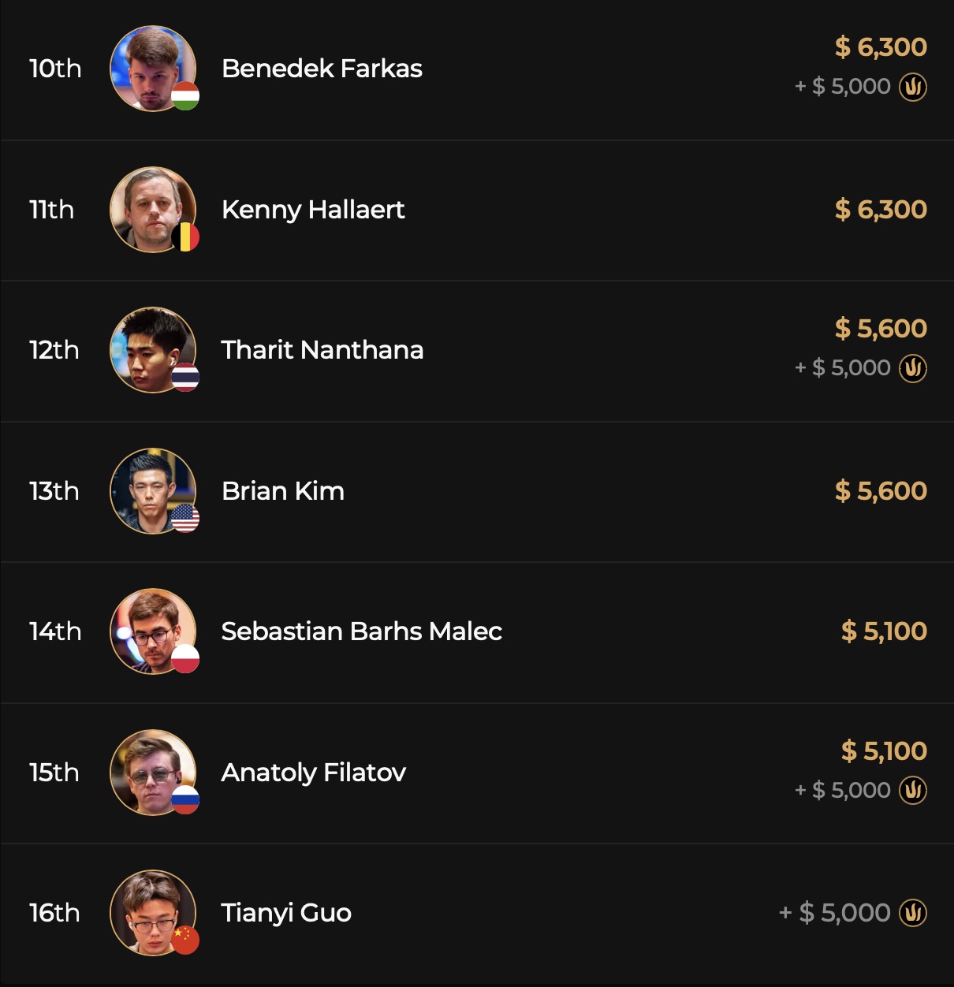View Tianyi Guo's avatar photo

coord(151,911)
